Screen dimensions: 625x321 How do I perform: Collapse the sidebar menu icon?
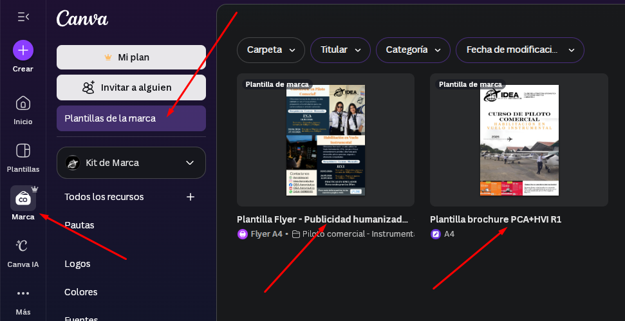[23, 17]
